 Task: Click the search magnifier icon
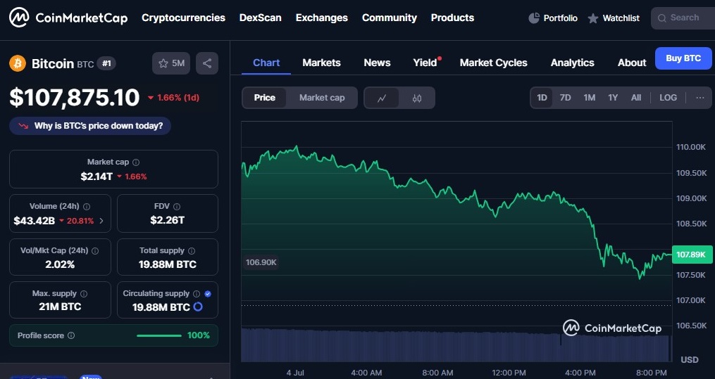pyautogui.click(x=661, y=18)
